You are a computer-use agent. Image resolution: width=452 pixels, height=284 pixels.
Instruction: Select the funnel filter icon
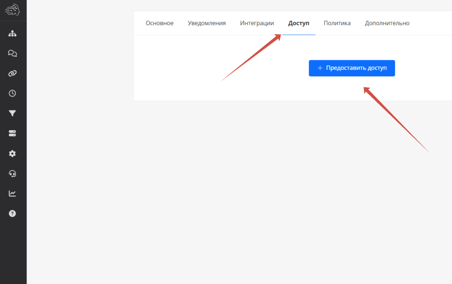(x=12, y=113)
